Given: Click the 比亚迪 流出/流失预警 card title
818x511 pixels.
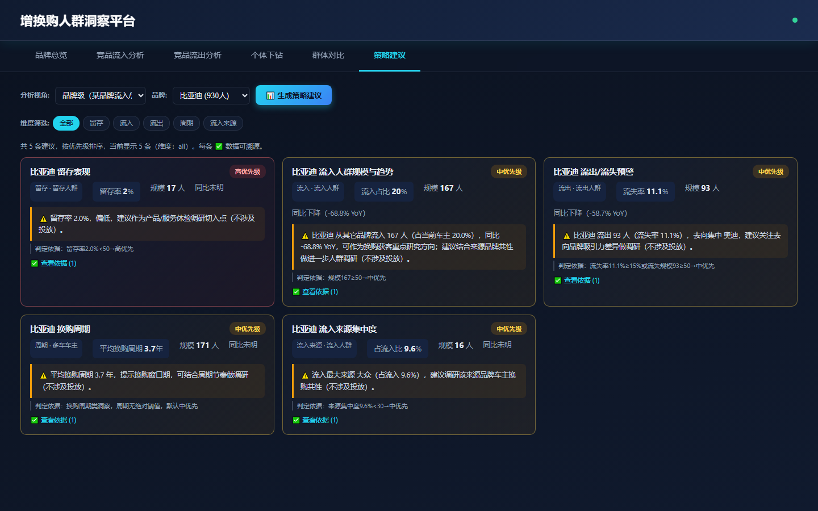Looking at the screenshot, I should (x=594, y=172).
